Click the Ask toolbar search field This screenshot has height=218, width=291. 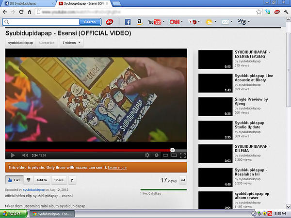click(44, 22)
